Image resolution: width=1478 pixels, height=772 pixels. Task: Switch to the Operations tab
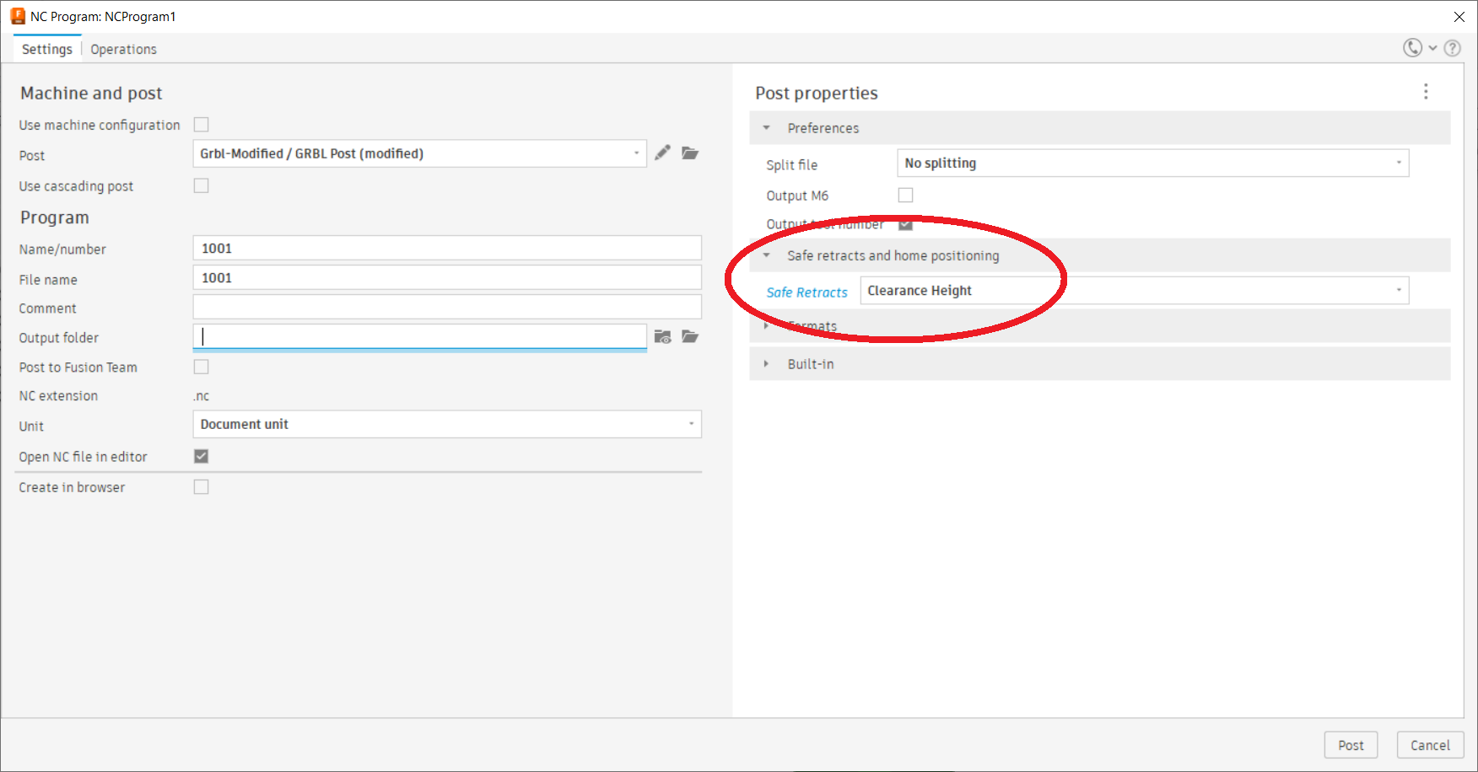[x=123, y=49]
